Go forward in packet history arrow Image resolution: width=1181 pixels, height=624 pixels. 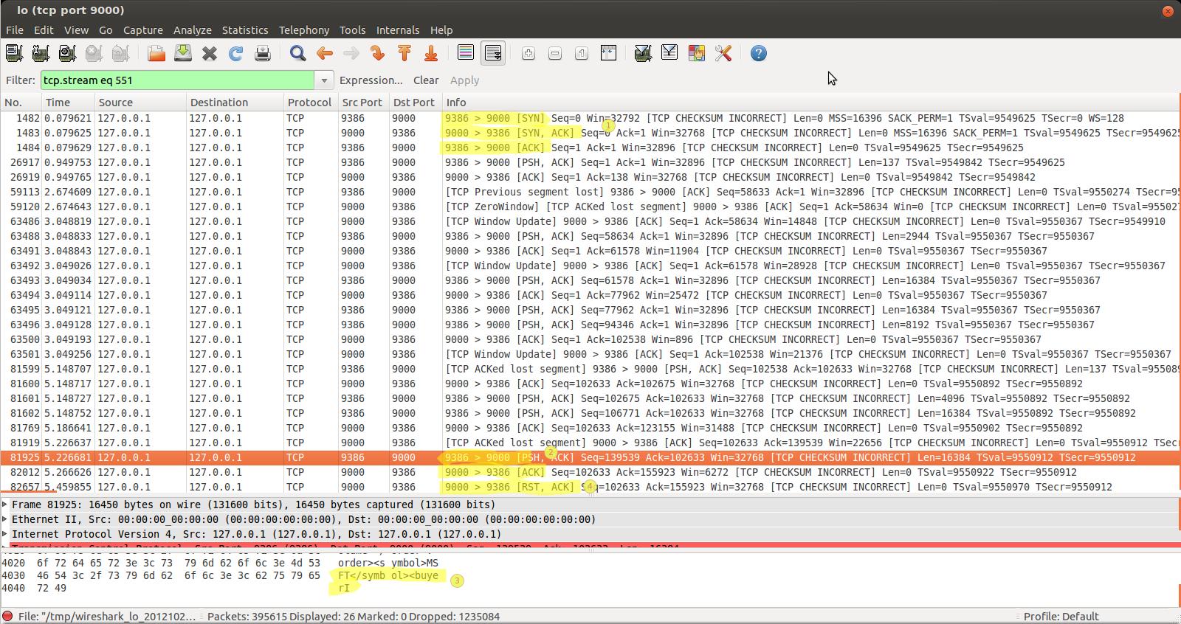click(x=351, y=53)
